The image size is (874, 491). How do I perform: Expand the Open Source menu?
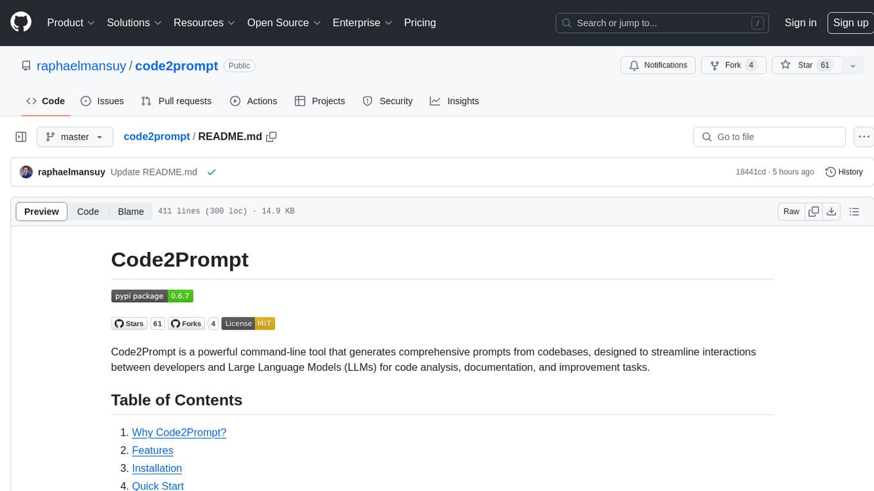coord(284,22)
